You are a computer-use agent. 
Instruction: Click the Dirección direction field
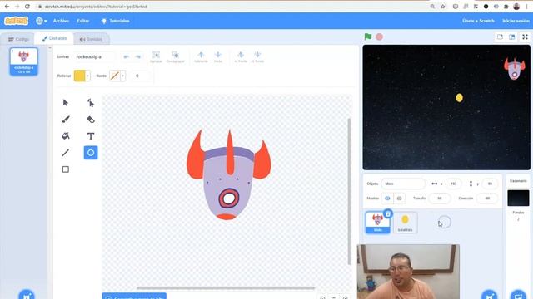pyautogui.click(x=487, y=199)
